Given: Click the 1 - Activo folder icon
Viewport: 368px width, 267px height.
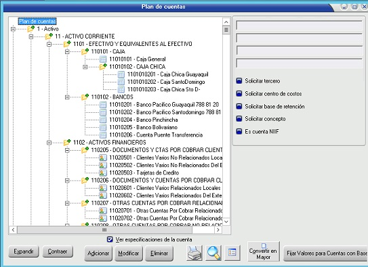Looking at the screenshot, I should [x=31, y=29].
